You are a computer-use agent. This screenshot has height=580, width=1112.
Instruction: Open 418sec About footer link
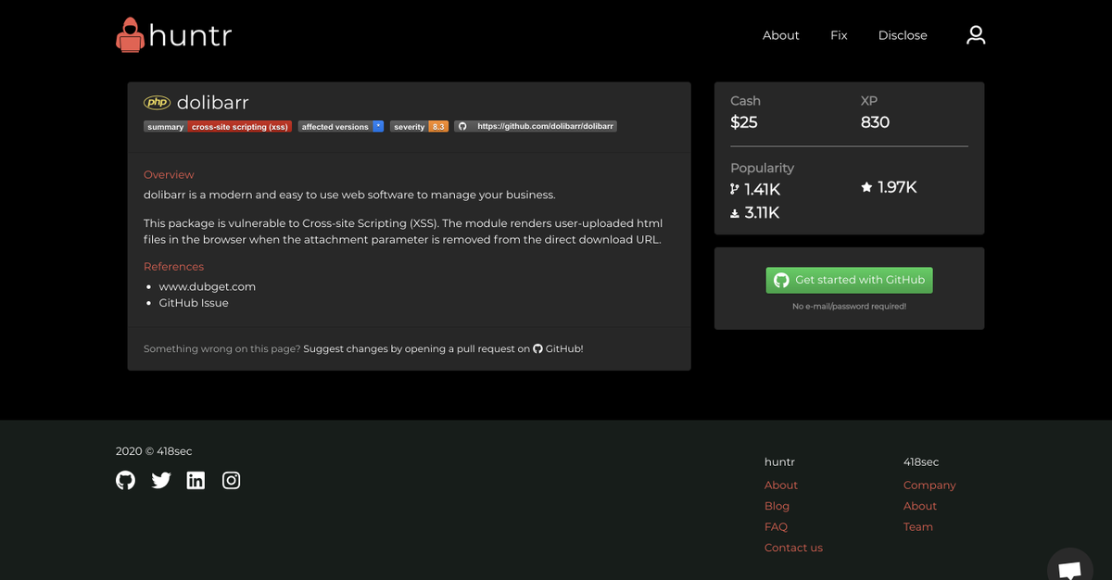(920, 506)
